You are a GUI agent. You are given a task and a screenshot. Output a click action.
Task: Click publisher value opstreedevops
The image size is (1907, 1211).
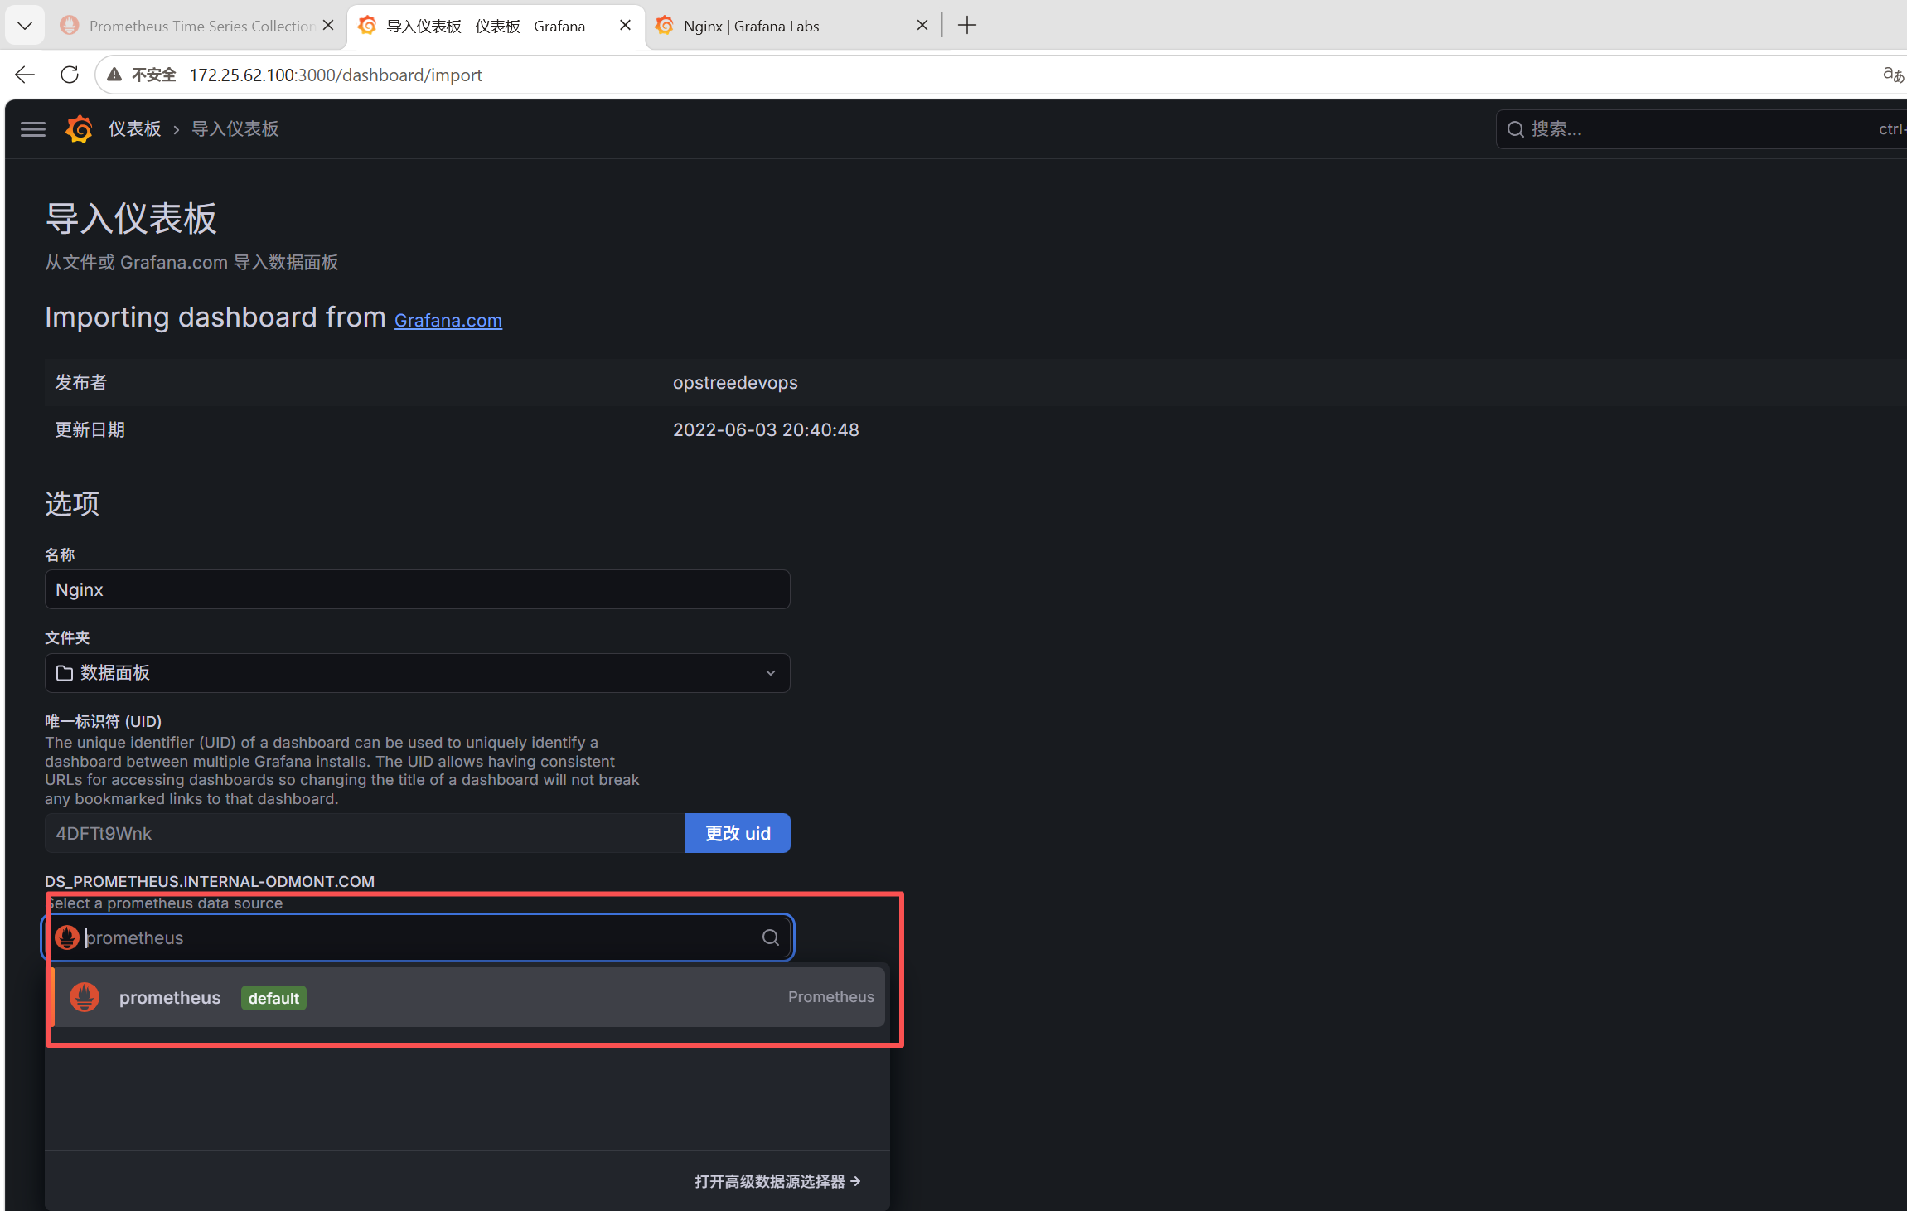[735, 383]
